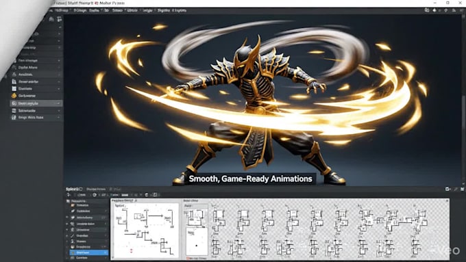The height and width of the screenshot is (262, 466).
Task: Switch to the 'Spice' tab in bottom panel
Action: click(74, 189)
